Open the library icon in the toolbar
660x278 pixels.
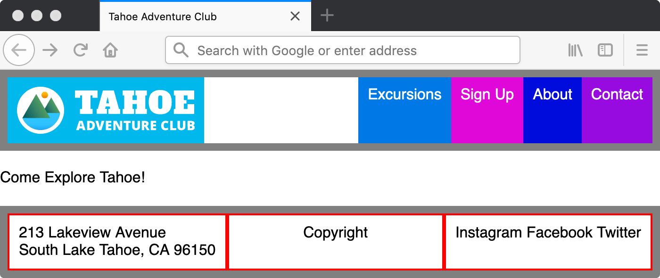pyautogui.click(x=575, y=50)
